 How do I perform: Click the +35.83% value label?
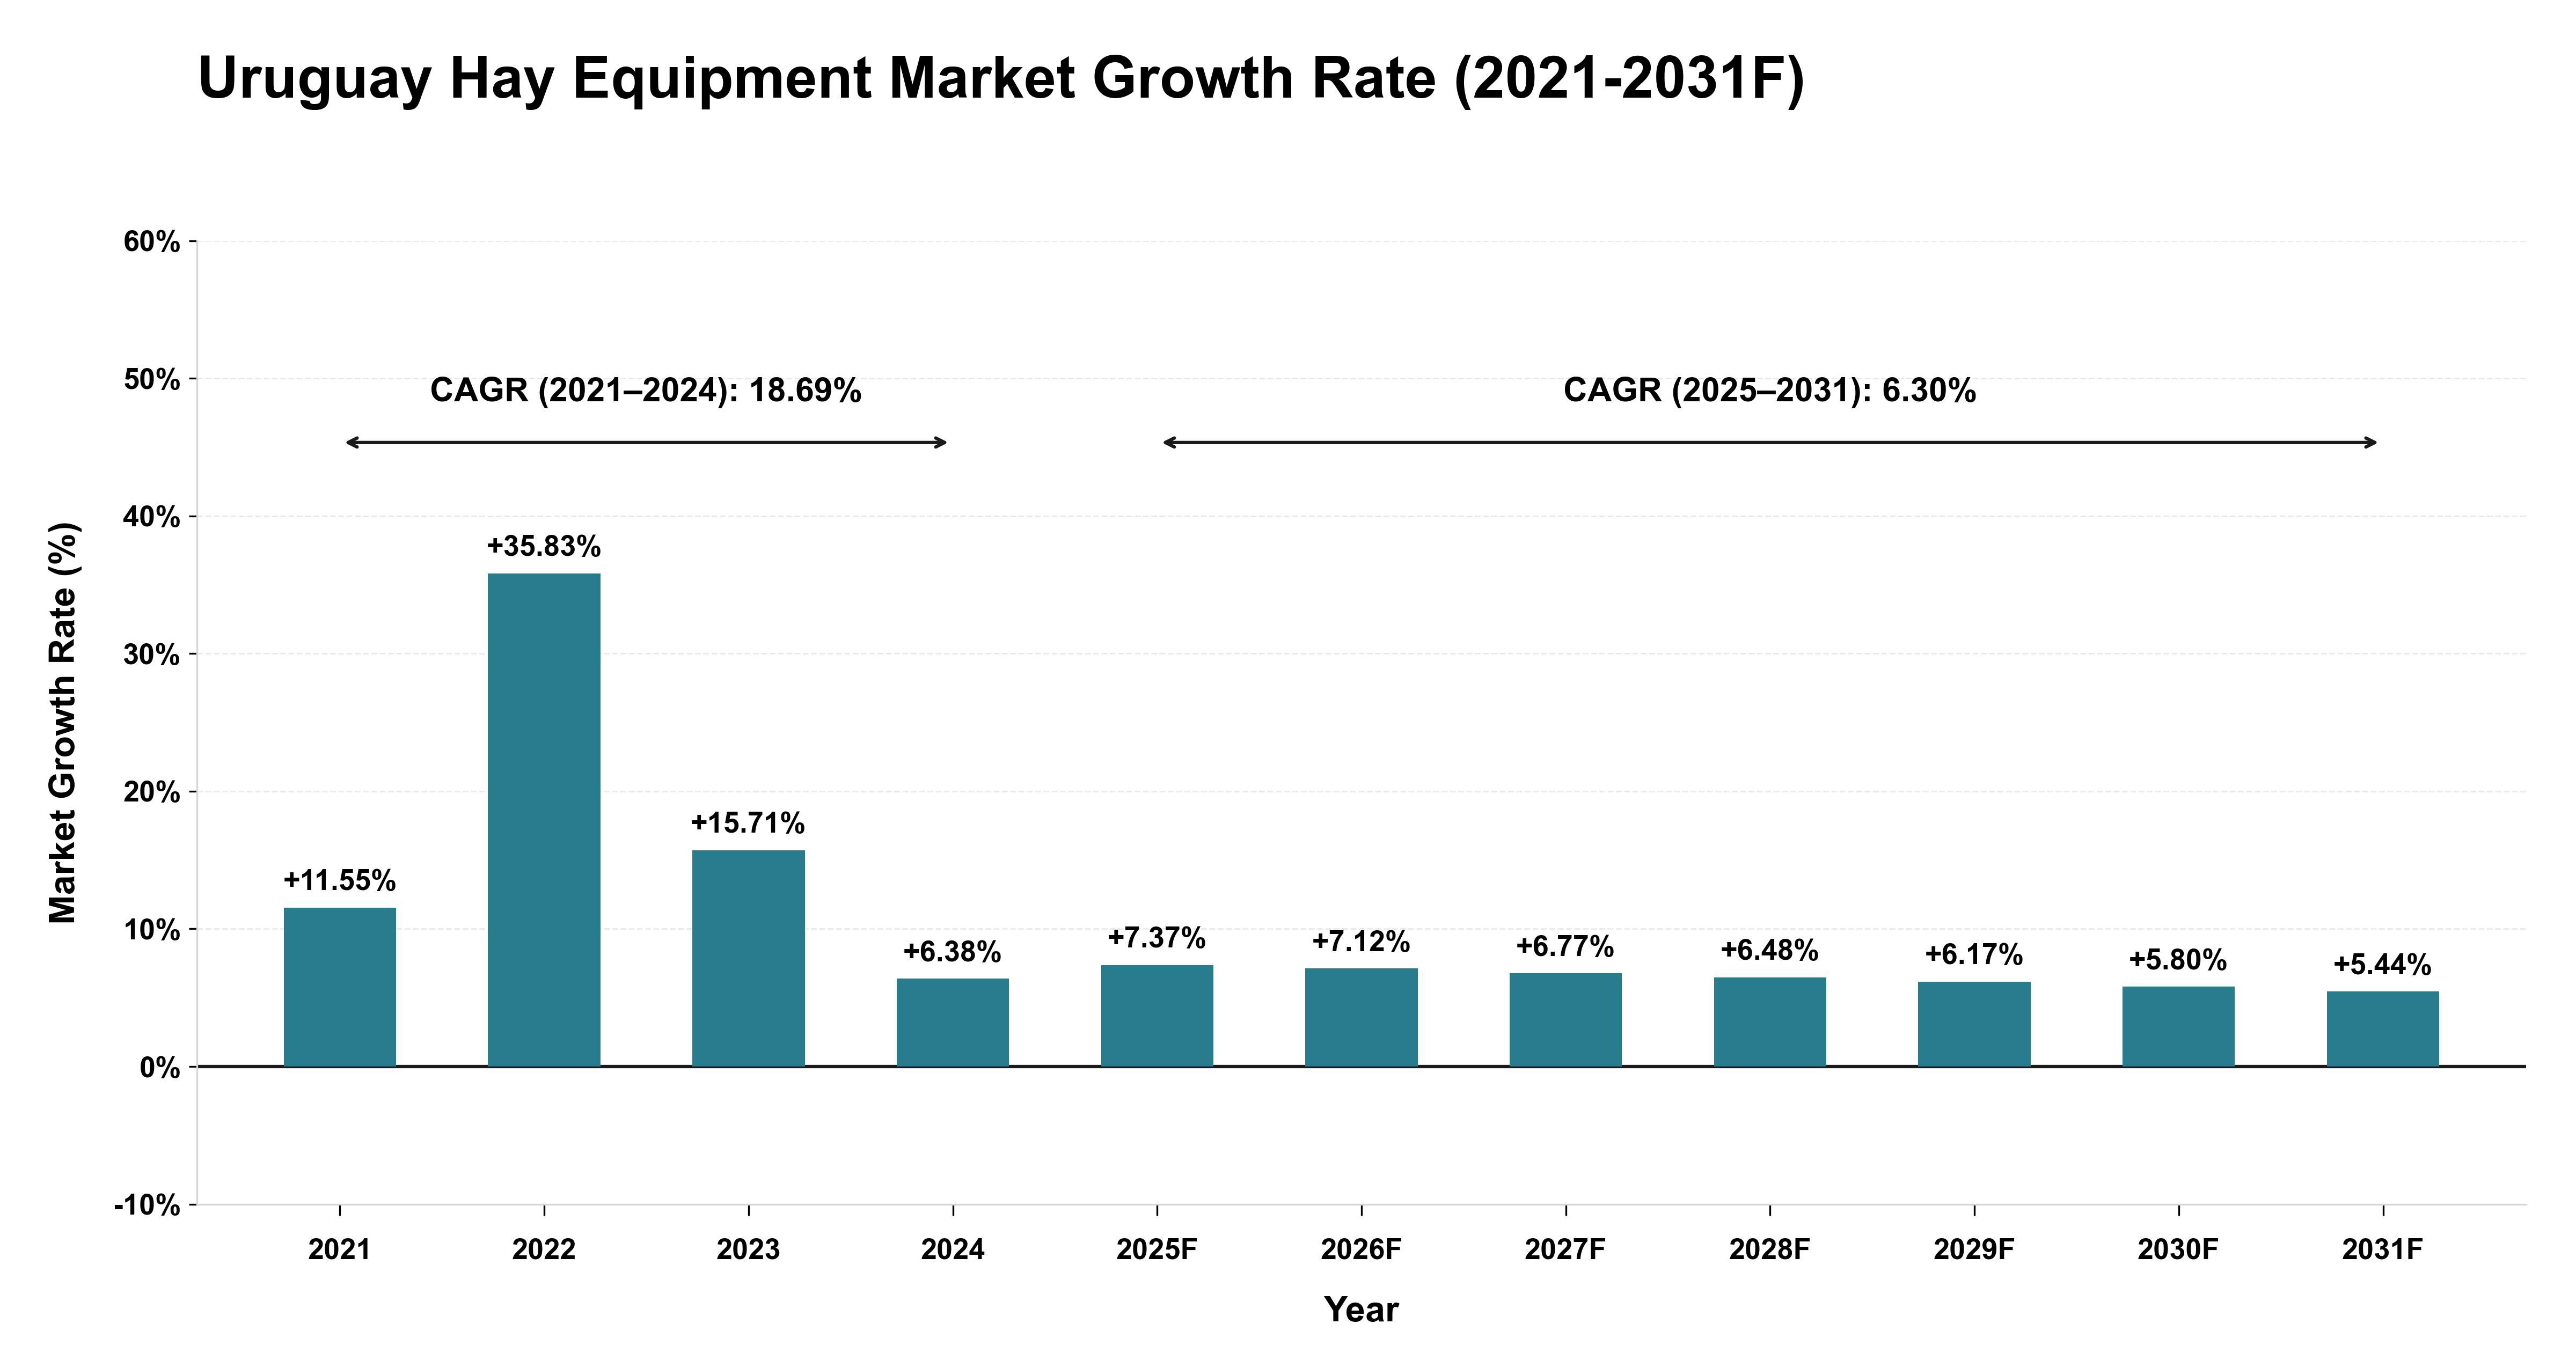click(x=544, y=546)
